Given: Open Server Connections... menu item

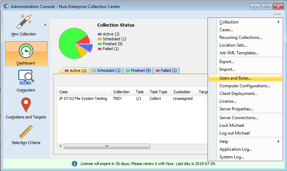Looking at the screenshot, I should [x=245, y=118].
